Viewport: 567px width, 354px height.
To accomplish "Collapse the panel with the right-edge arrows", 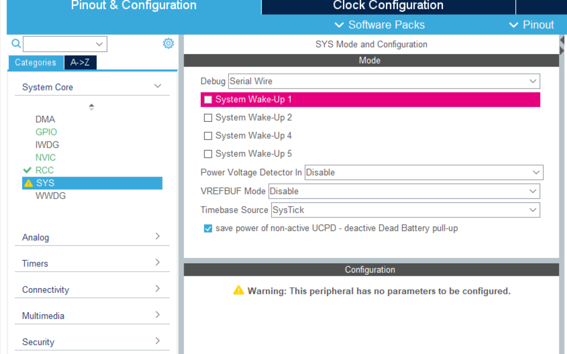I will click(x=562, y=45).
